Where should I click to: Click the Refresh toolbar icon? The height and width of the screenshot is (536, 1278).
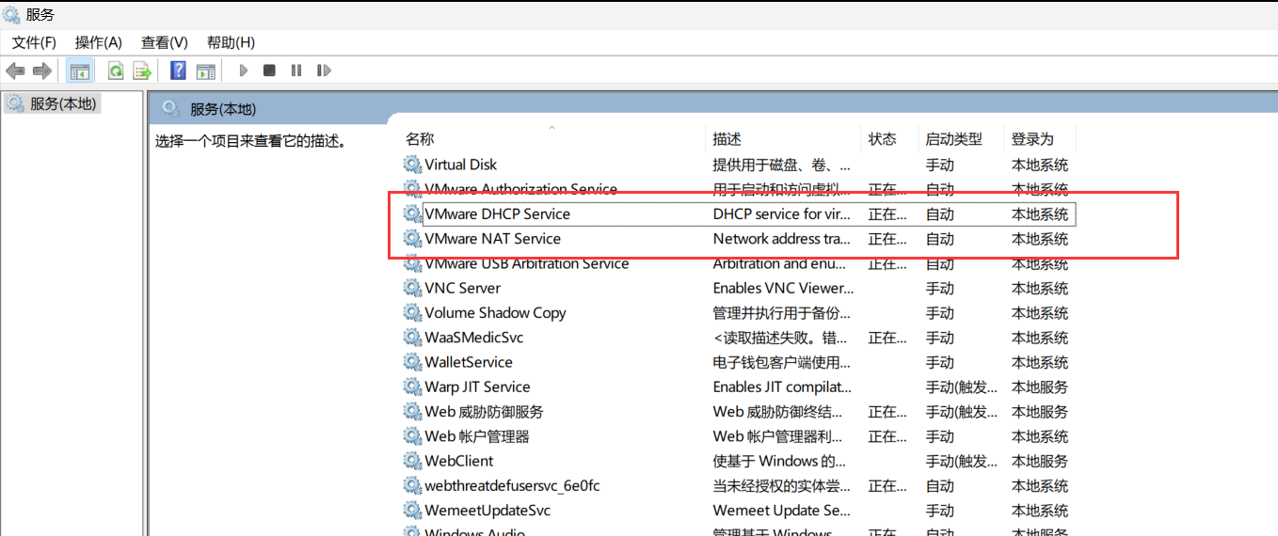click(x=116, y=71)
